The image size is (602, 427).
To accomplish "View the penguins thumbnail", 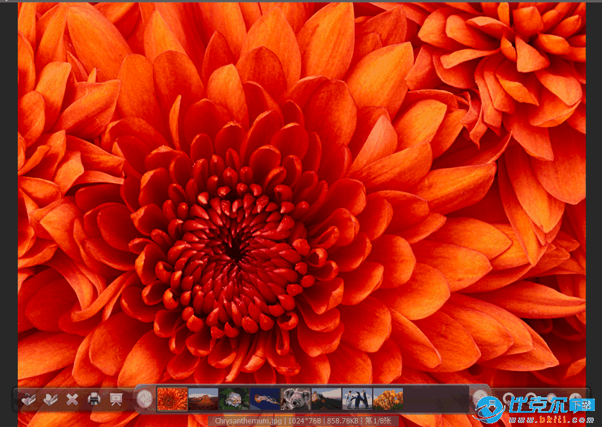I will [x=357, y=399].
